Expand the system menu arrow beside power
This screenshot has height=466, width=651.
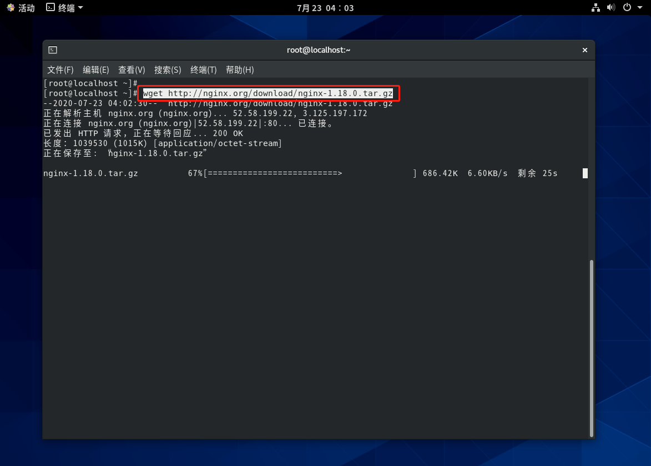coord(640,8)
